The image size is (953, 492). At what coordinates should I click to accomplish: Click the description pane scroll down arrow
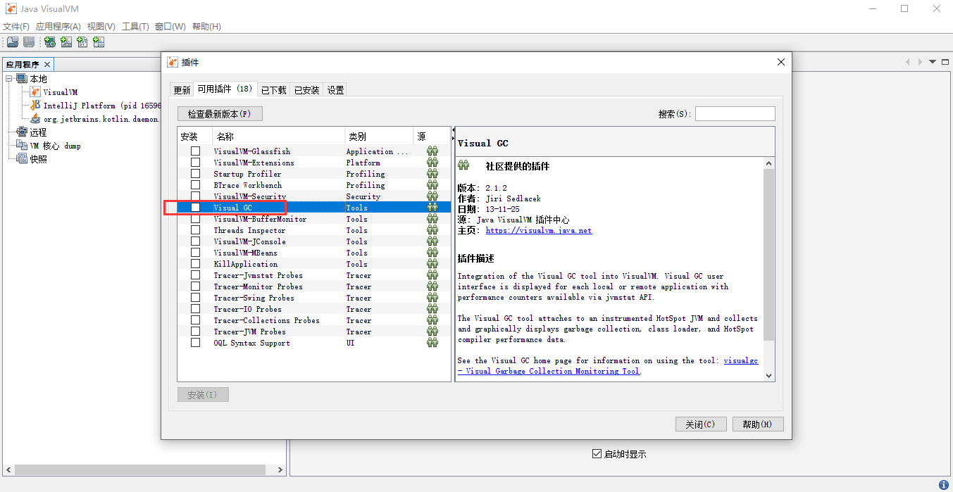(769, 376)
